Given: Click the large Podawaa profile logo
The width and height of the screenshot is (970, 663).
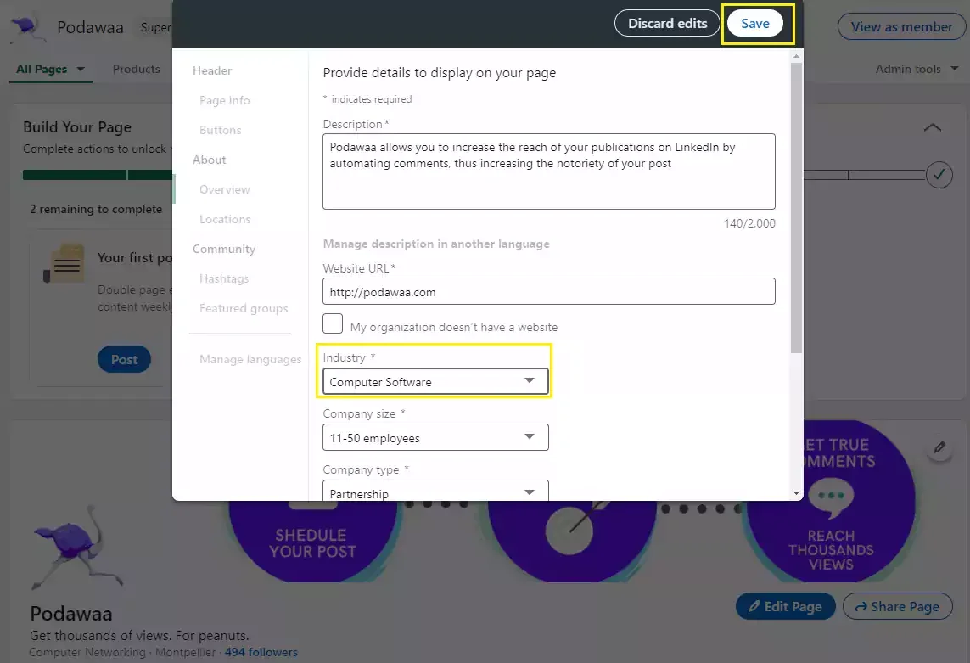Looking at the screenshot, I should [77, 548].
